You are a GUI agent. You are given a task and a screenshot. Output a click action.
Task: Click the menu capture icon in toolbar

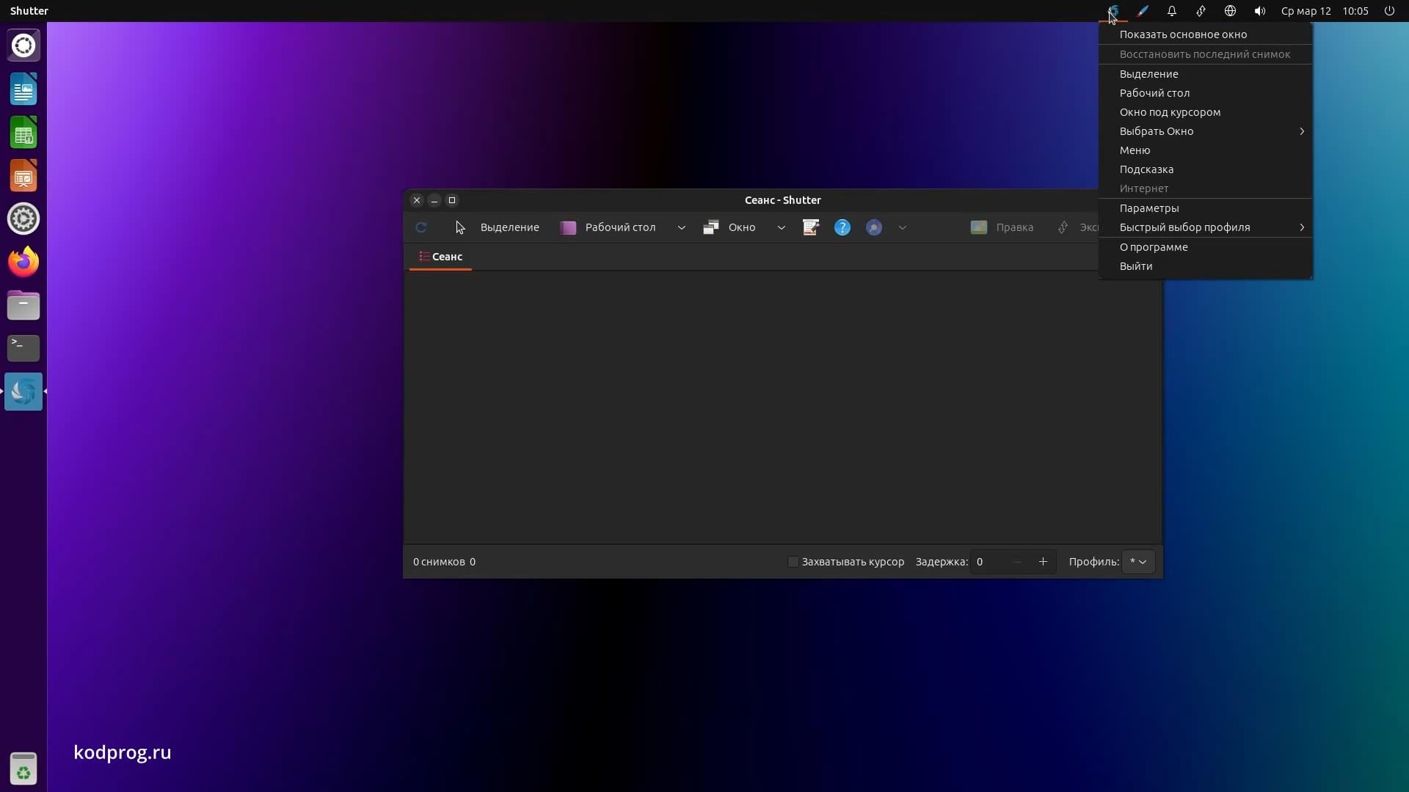pyautogui.click(x=811, y=227)
